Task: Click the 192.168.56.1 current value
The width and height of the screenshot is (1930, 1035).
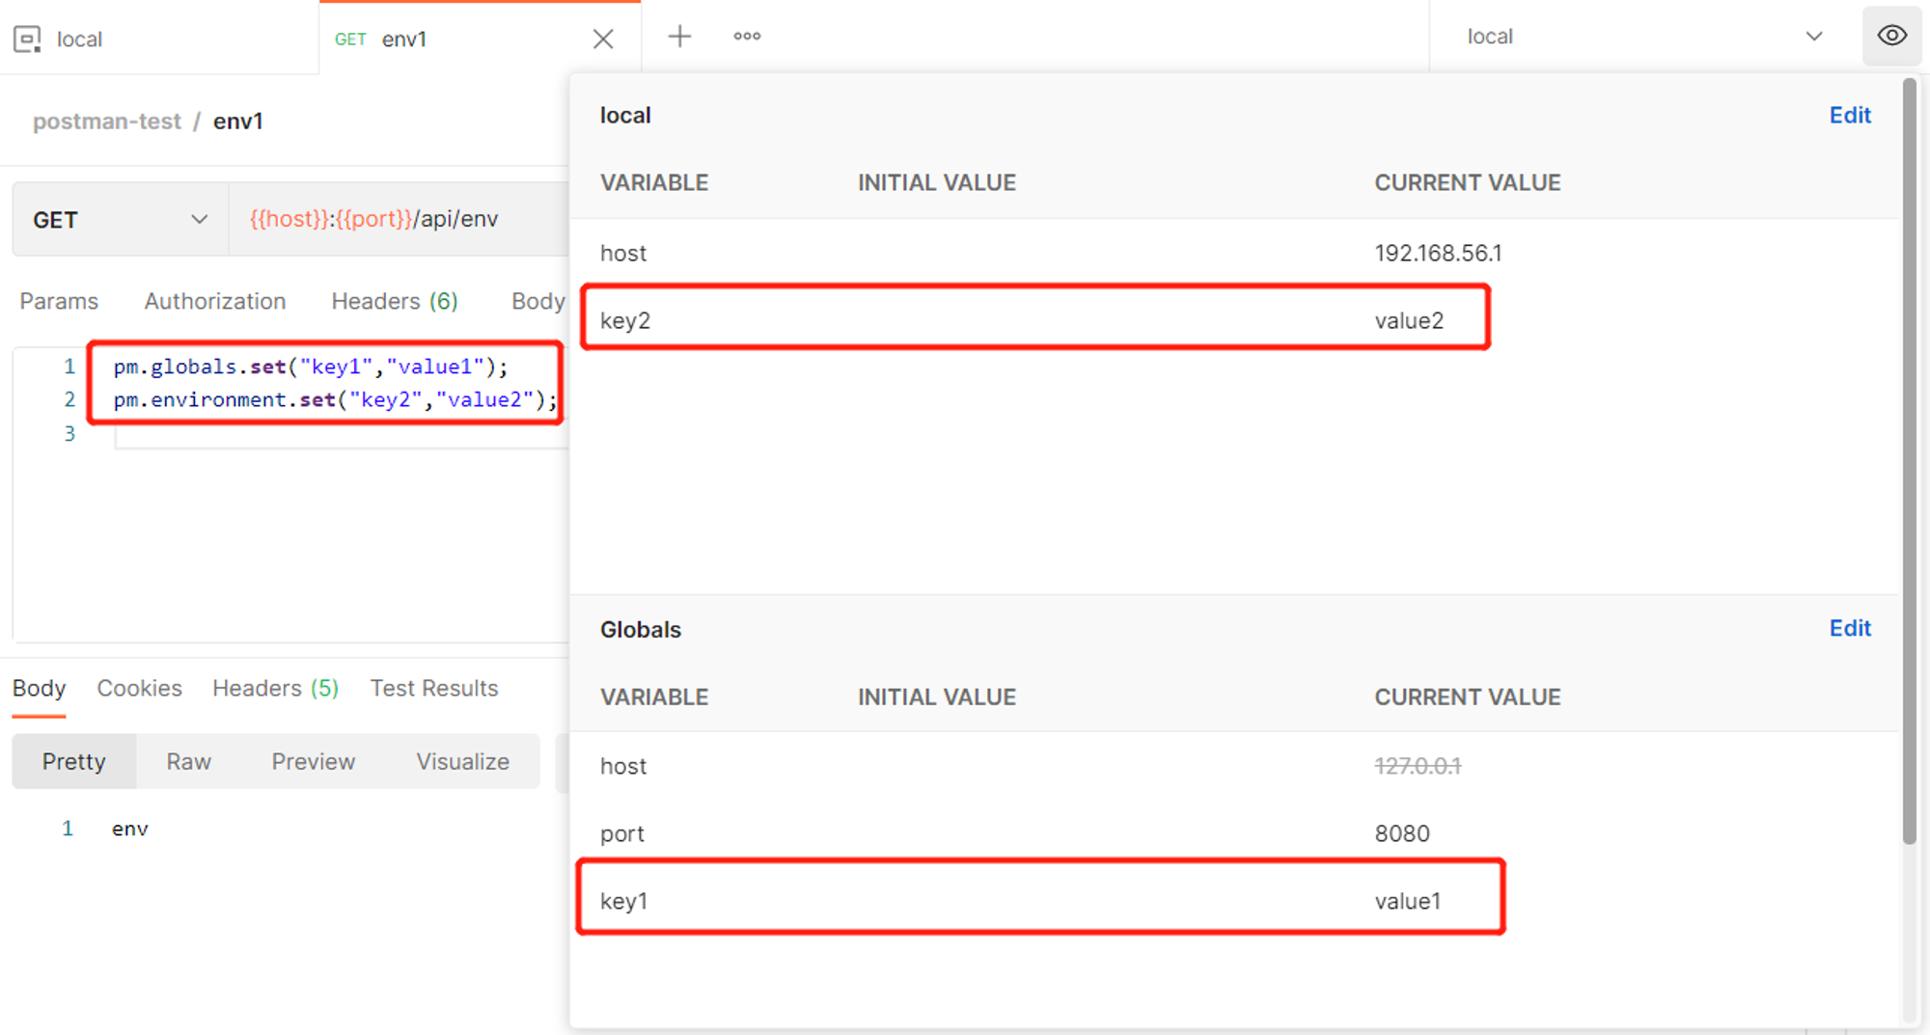Action: click(x=1438, y=253)
